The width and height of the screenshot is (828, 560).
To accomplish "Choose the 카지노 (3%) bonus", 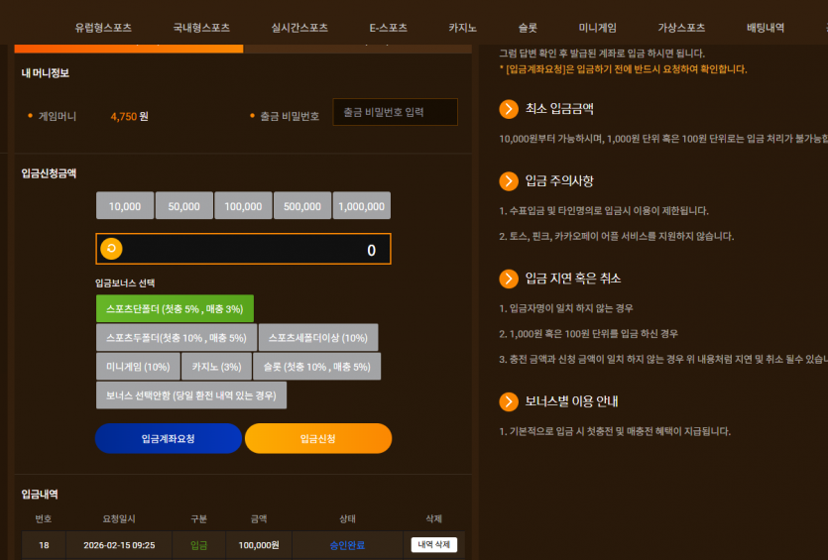I will point(216,367).
